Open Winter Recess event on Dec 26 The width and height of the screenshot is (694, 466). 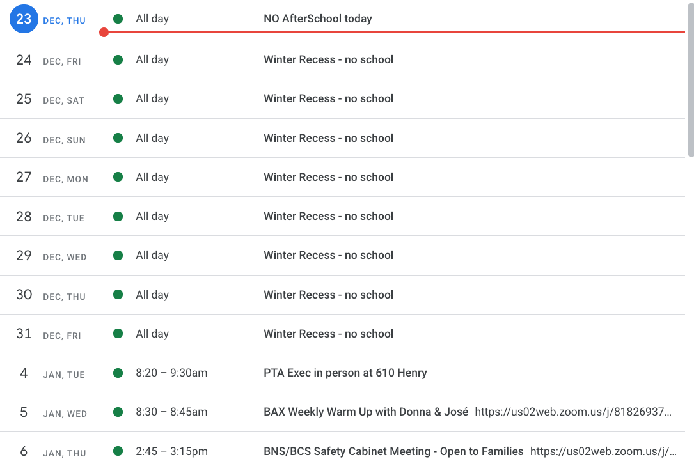tap(328, 138)
